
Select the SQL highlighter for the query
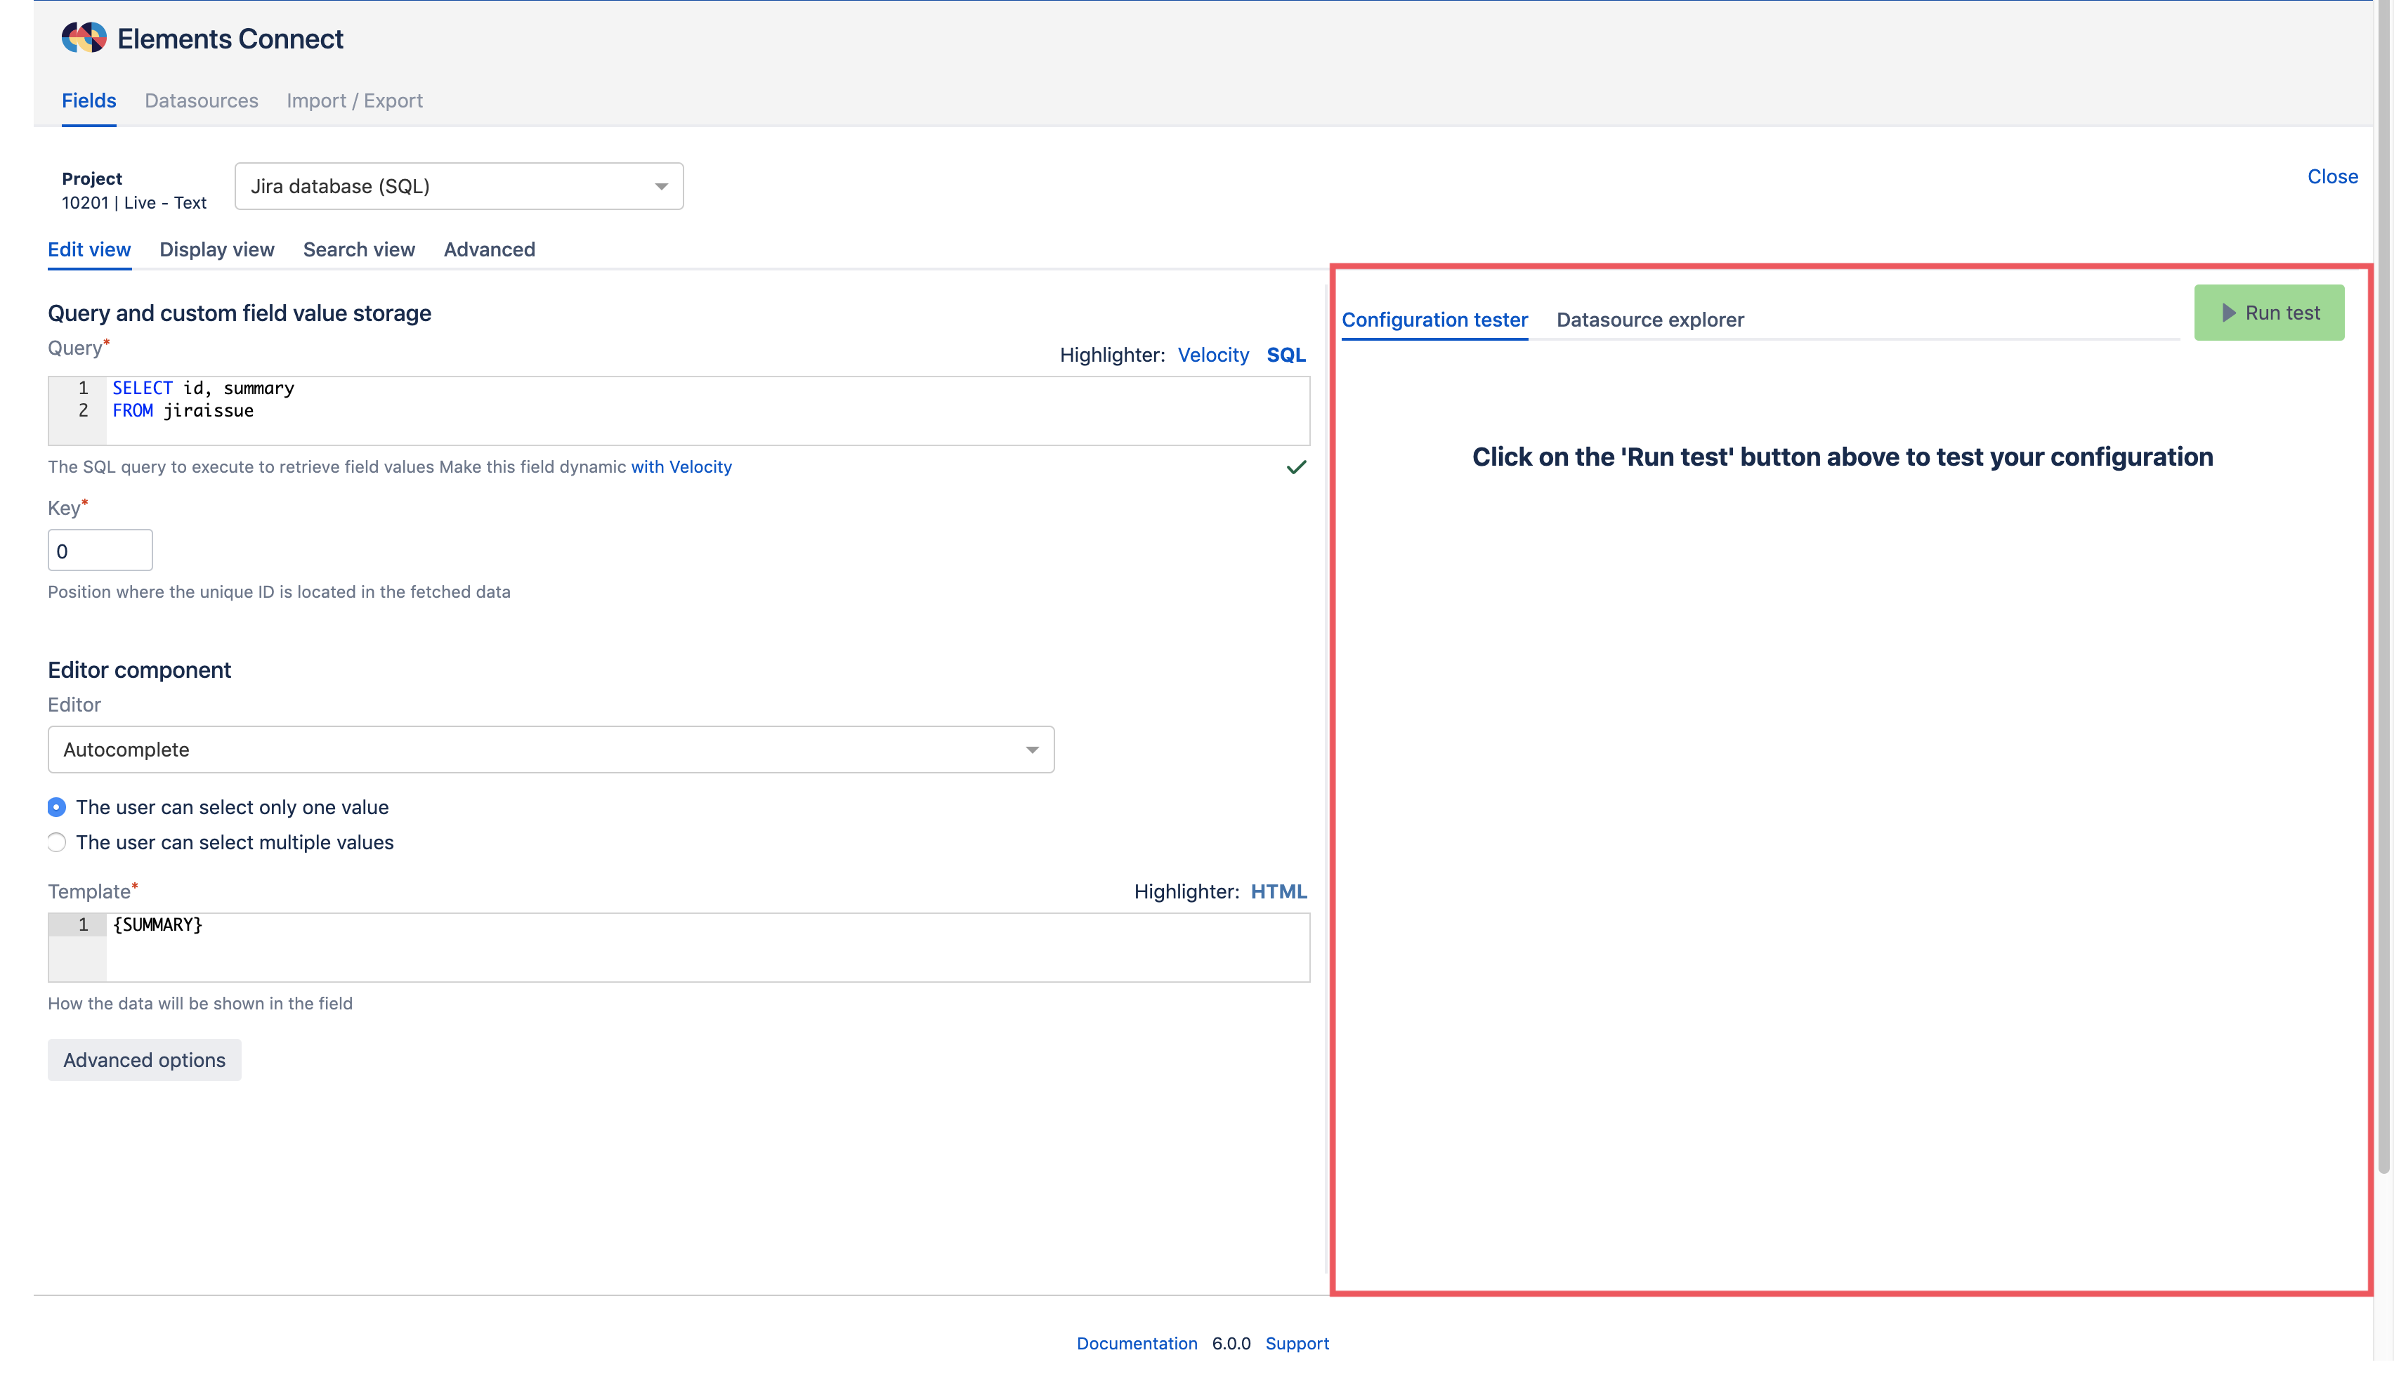pos(1286,354)
